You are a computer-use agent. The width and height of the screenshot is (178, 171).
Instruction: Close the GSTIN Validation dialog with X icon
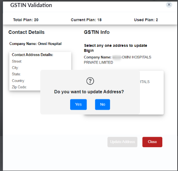[x=169, y=5]
